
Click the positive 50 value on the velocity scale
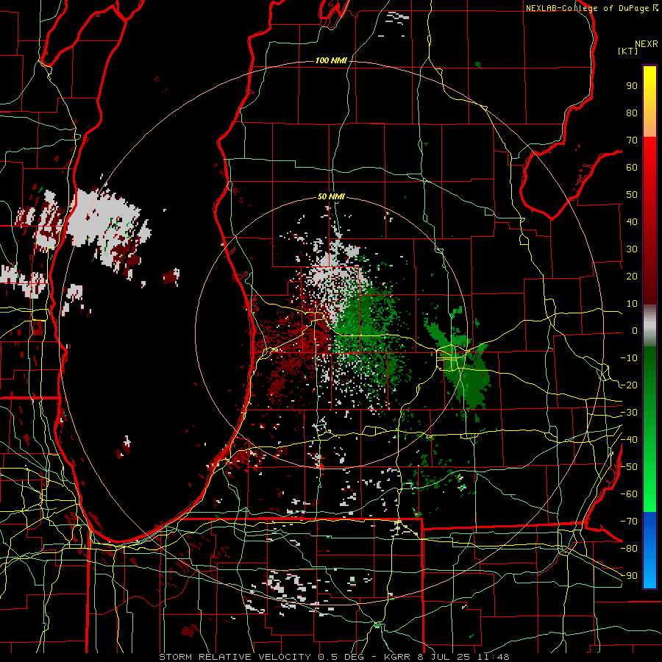pyautogui.click(x=632, y=195)
